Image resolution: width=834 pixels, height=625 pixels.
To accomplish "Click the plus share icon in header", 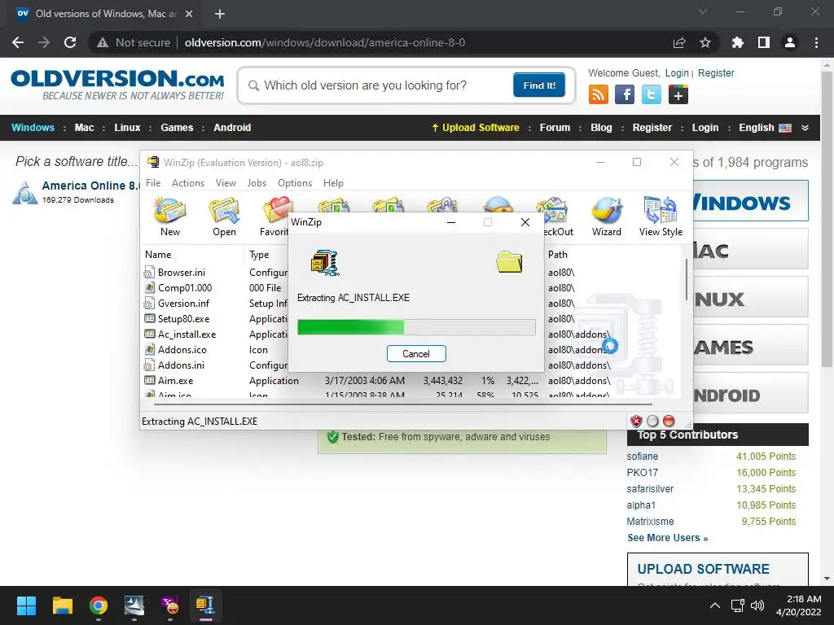I will click(678, 94).
